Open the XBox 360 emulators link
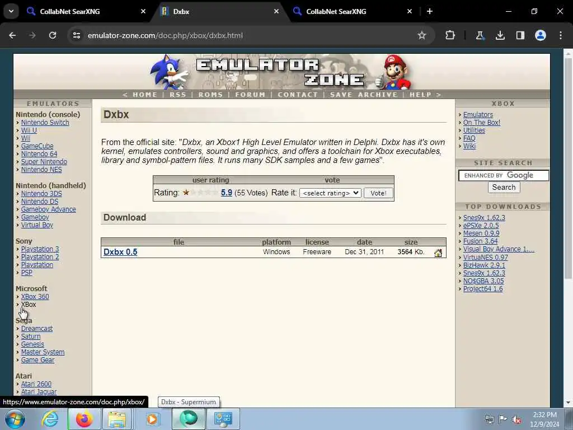Viewport: 573px width, 430px height. pyautogui.click(x=35, y=297)
